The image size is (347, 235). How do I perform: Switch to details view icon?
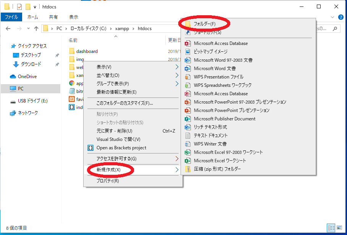pyautogui.click(x=331, y=228)
